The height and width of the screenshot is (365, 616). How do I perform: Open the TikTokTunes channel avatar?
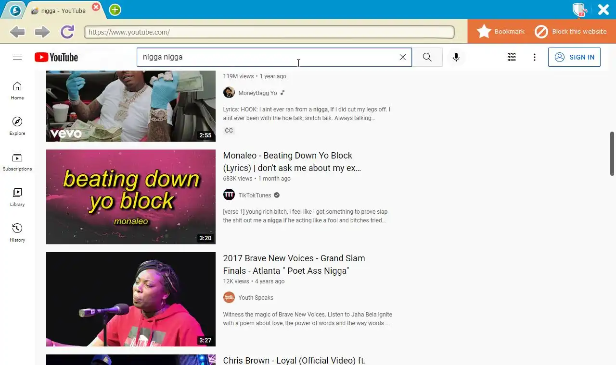coord(229,195)
